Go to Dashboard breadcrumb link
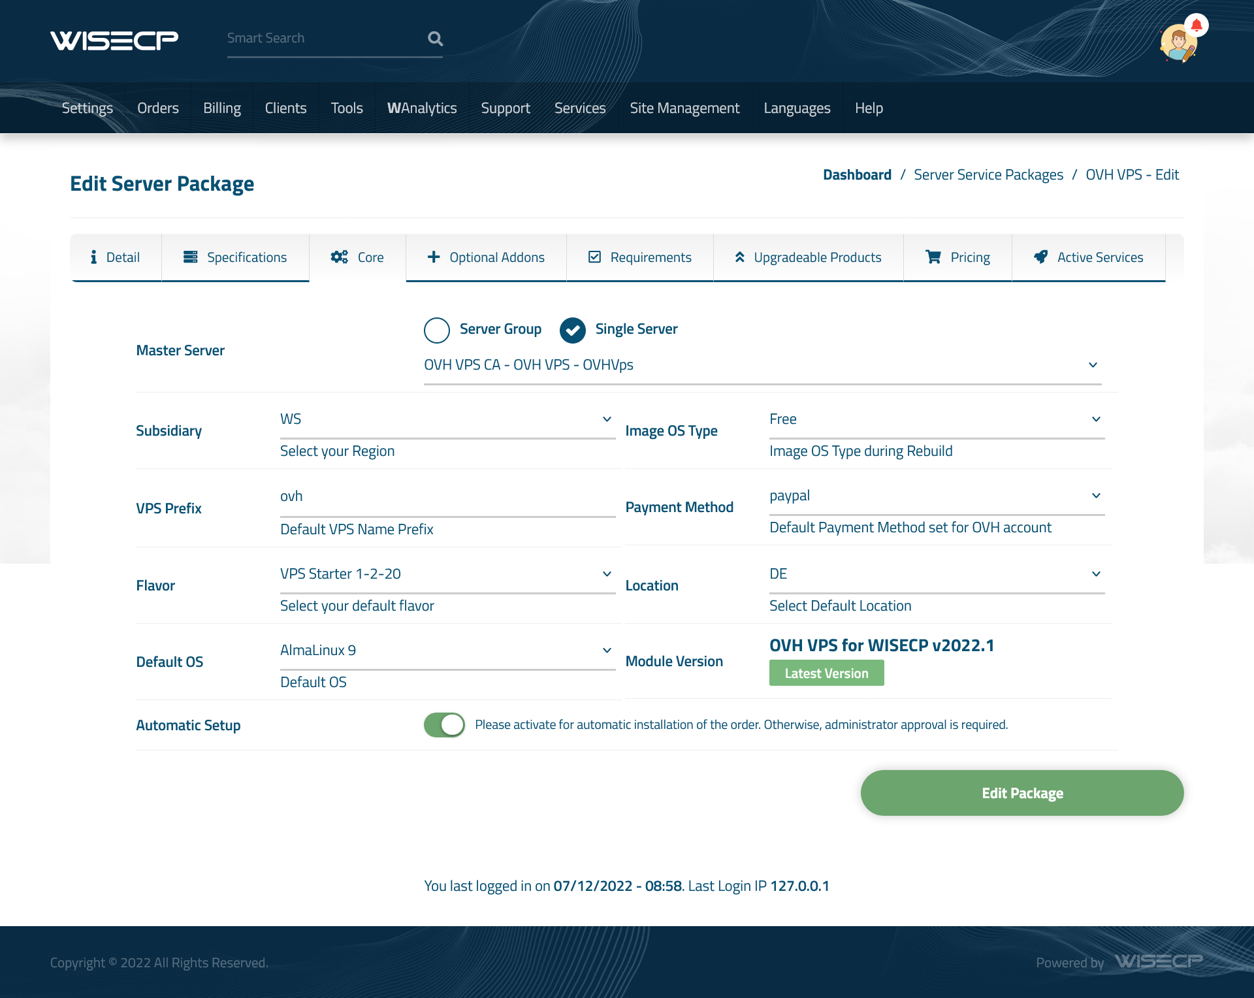Viewport: 1254px width, 998px height. pyautogui.click(x=857, y=175)
